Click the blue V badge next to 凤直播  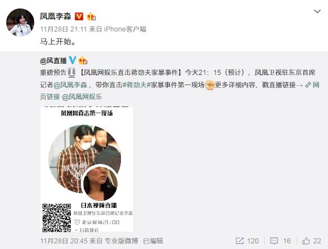[73, 60]
